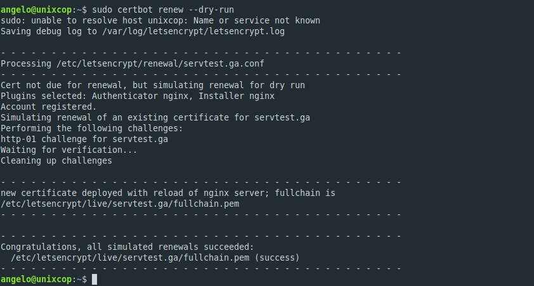Click 'Congratulations, all simulated renewals succeeded' line
The width and height of the screenshot is (534, 286).
click(127, 247)
